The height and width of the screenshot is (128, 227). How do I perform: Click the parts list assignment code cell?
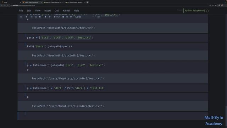coord(113,38)
